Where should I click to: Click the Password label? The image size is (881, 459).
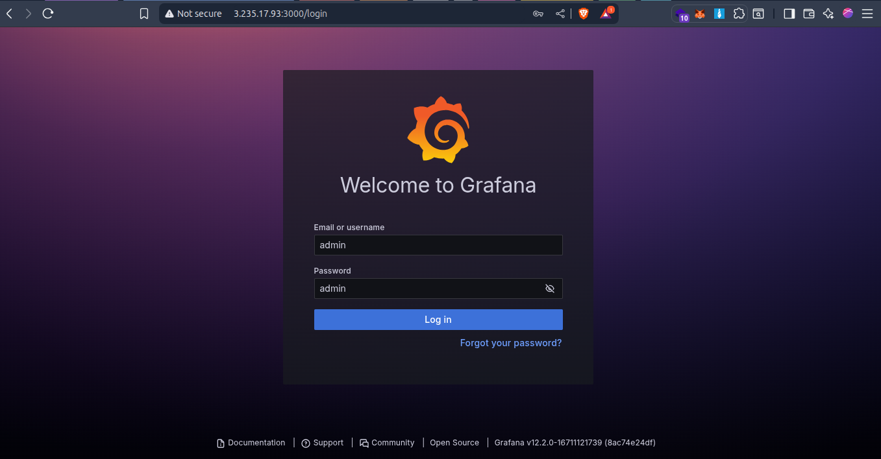pyautogui.click(x=332, y=271)
